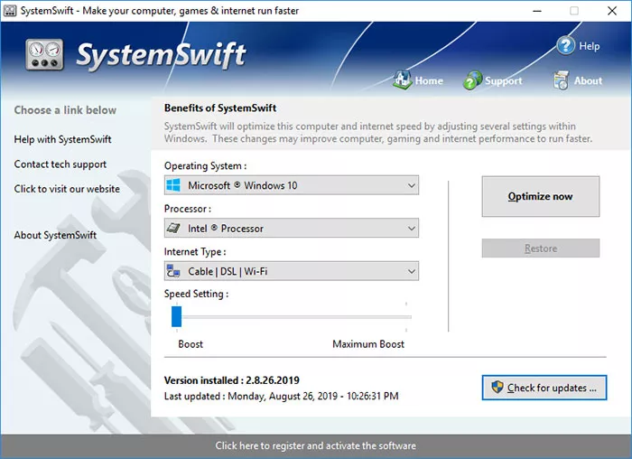Viewport: 632px width, 459px height.
Task: Click the Maximum Boost label
Action: point(368,344)
